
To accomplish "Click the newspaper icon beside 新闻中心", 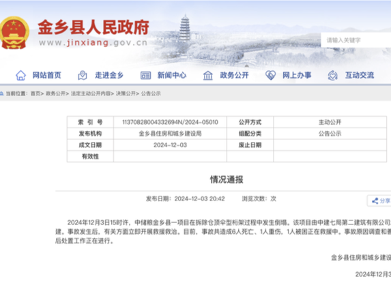I will tap(145, 75).
